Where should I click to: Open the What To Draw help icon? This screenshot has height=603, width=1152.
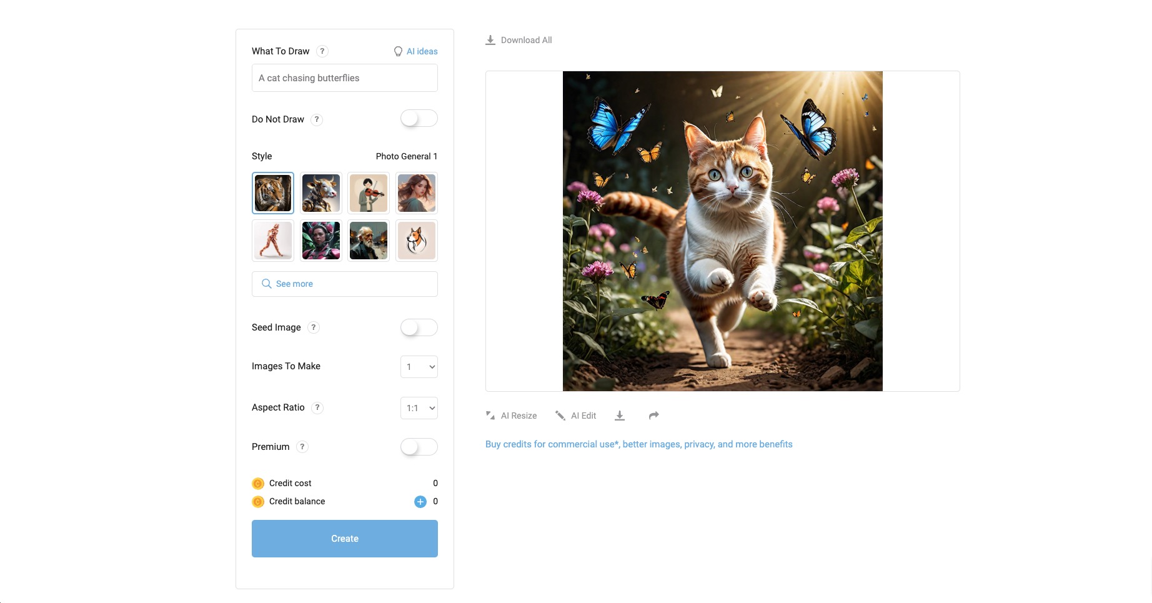pyautogui.click(x=322, y=51)
